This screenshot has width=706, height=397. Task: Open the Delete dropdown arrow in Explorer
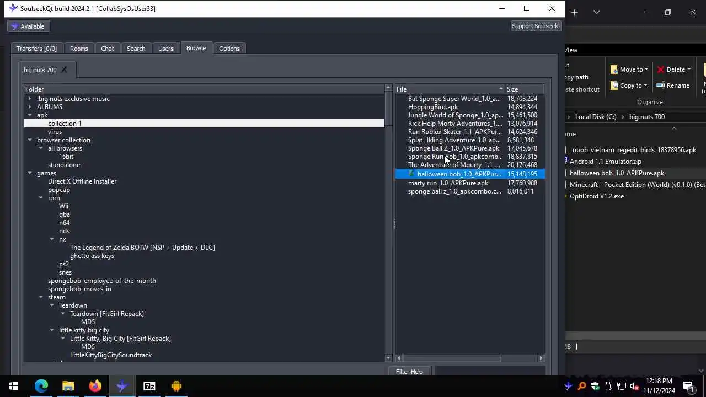pos(689,69)
